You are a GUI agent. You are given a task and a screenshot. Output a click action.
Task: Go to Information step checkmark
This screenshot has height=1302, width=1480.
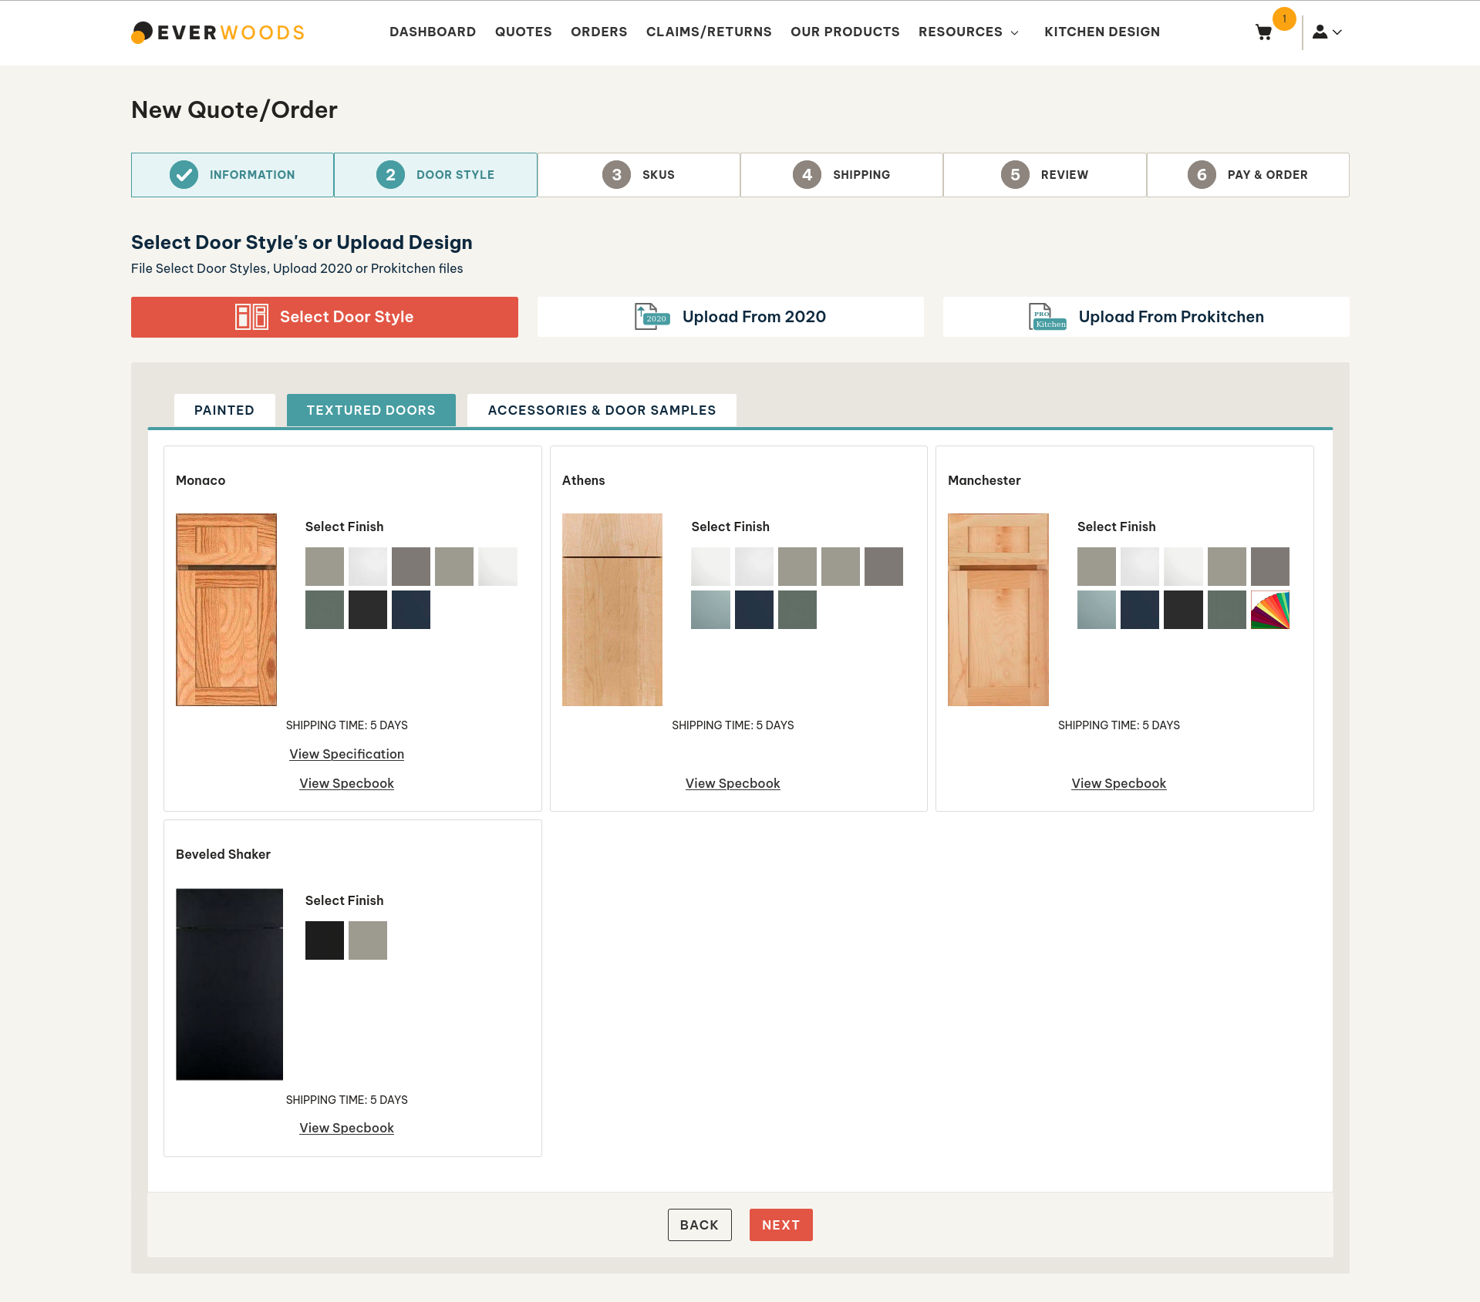[184, 175]
